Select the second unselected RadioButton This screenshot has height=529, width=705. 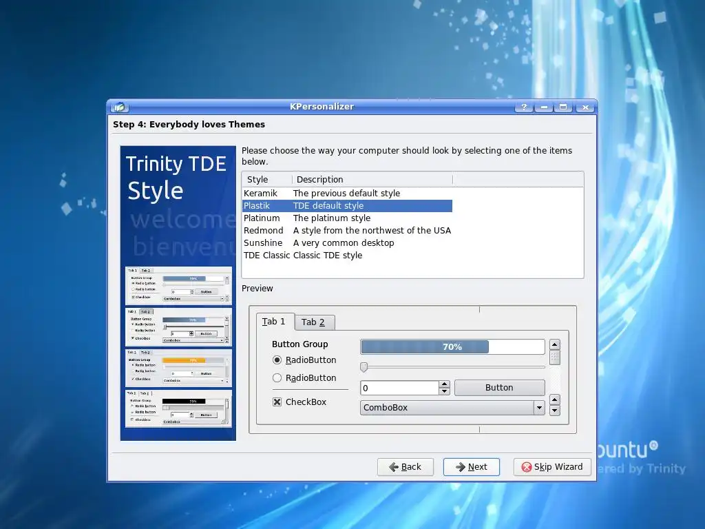(304, 378)
